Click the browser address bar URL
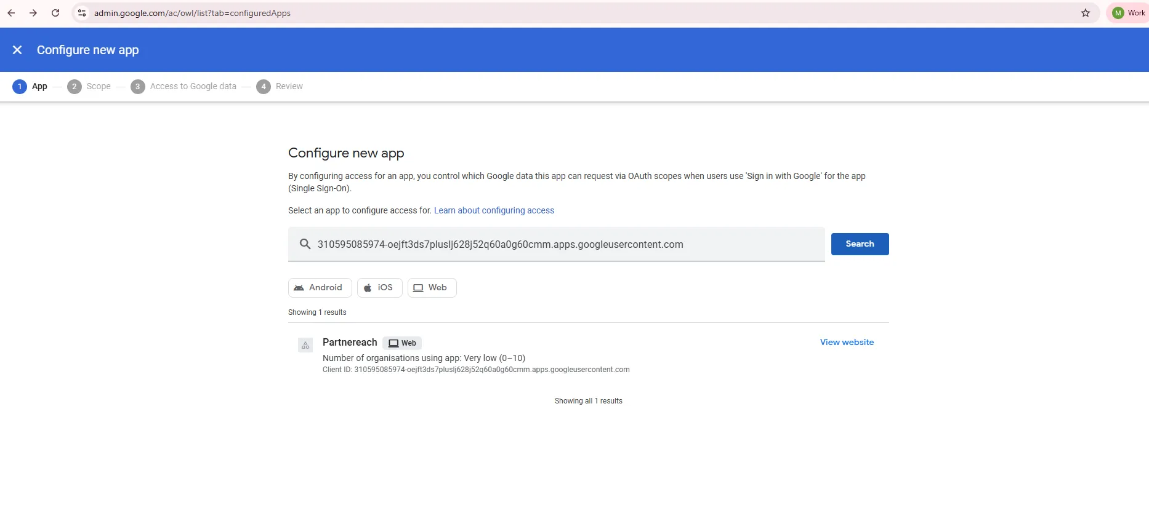Viewport: 1149px width, 508px height. tap(192, 13)
